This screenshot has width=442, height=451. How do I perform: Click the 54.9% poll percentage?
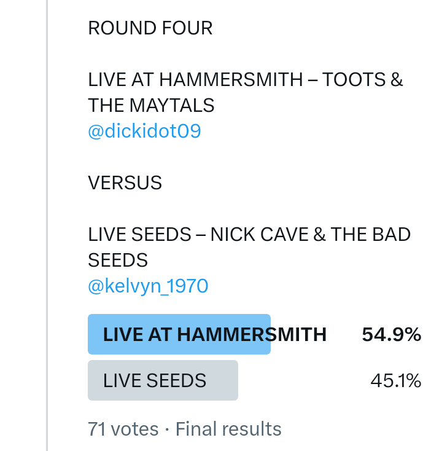[x=391, y=334]
